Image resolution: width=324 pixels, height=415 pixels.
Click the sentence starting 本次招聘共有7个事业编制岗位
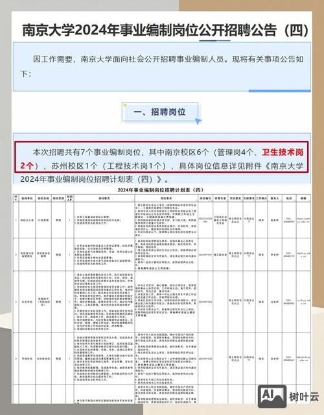click(162, 166)
